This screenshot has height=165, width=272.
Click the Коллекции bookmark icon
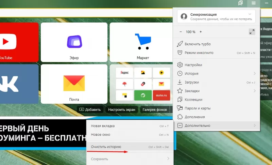180,100
